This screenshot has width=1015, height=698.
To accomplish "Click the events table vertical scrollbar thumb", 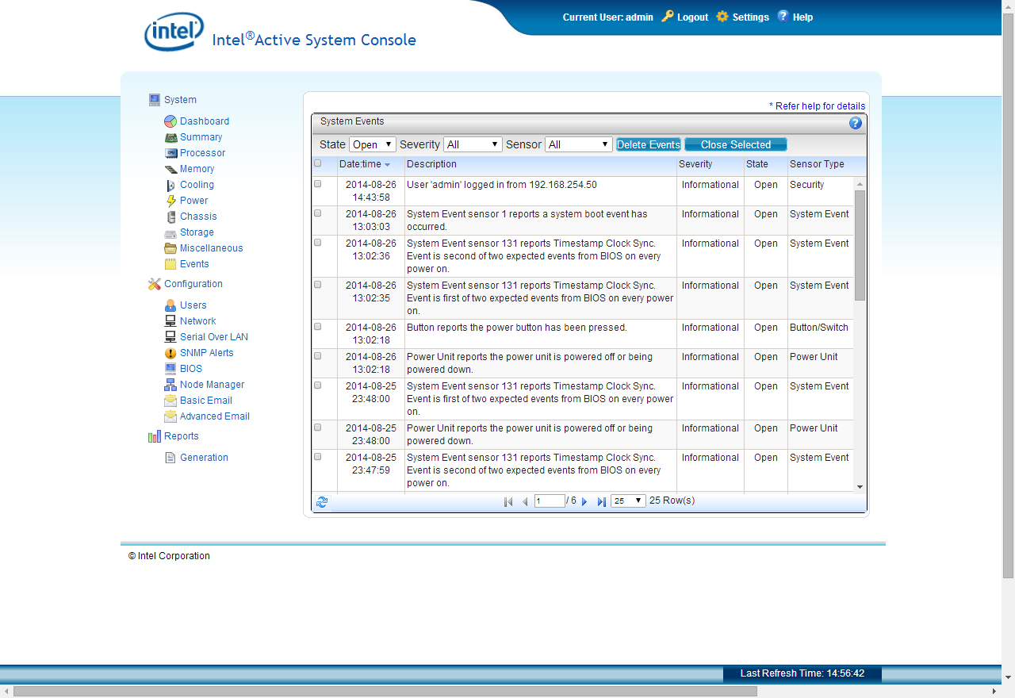I will pos(860,245).
